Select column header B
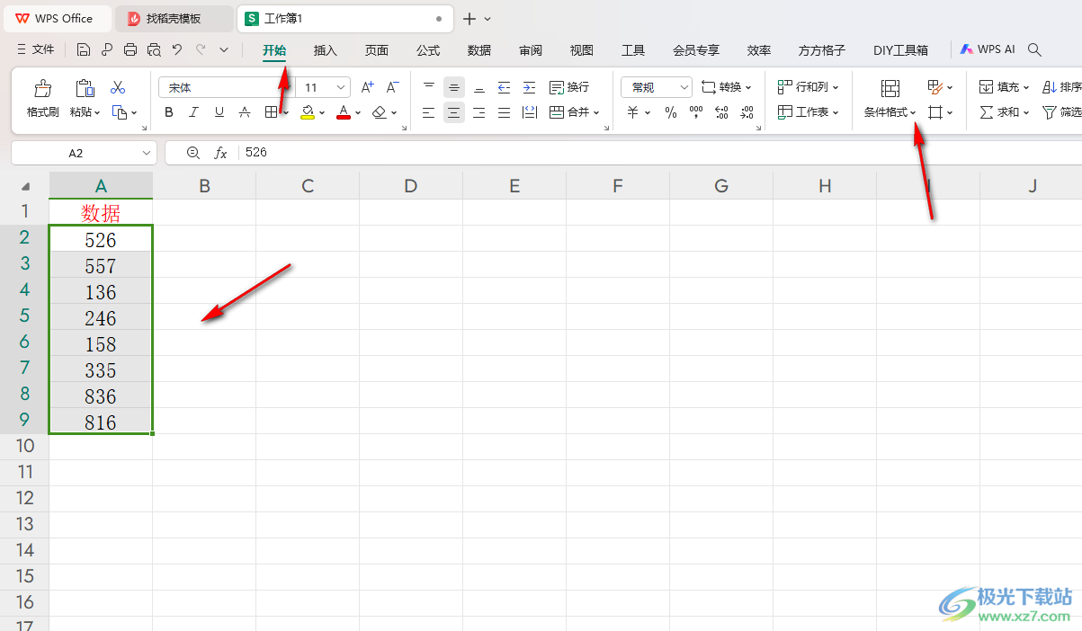The image size is (1082, 631). pyautogui.click(x=204, y=186)
